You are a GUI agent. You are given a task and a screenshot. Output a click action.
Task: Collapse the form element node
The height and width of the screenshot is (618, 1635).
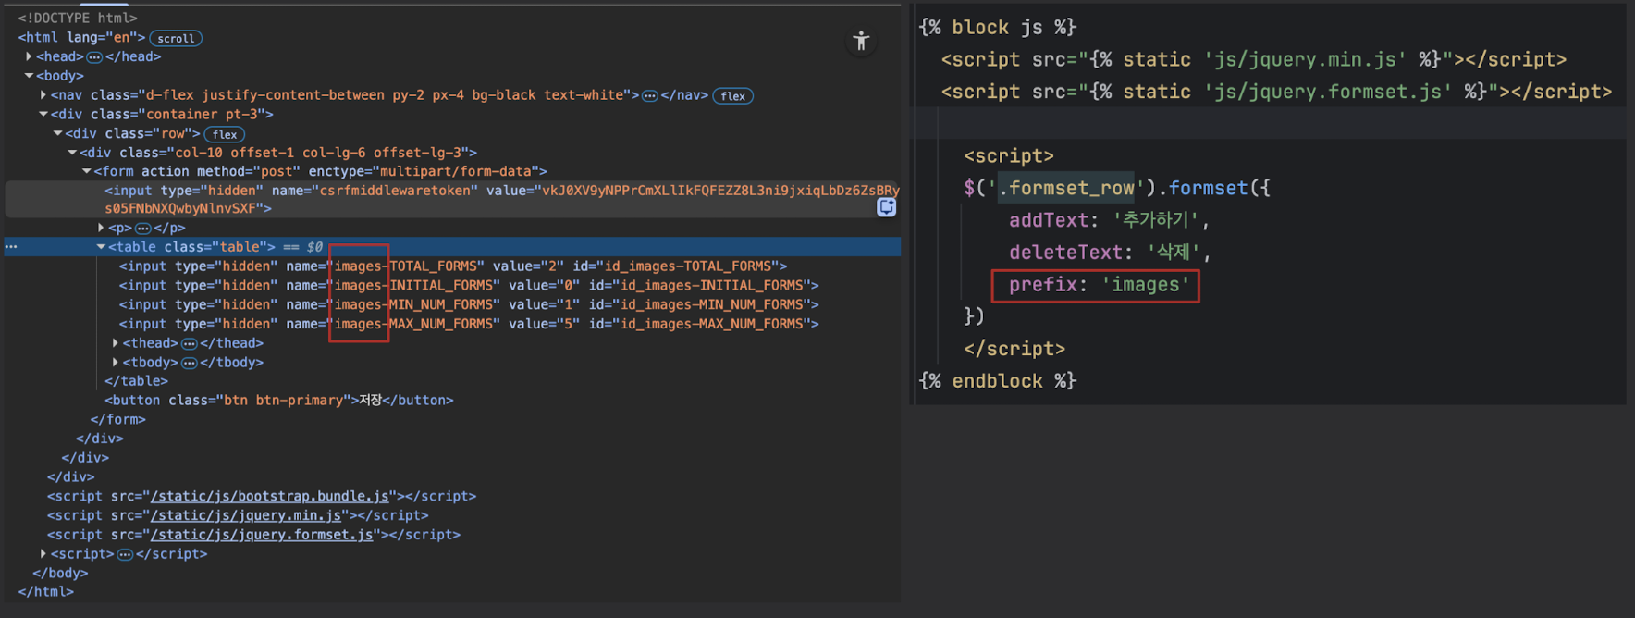[x=87, y=172]
